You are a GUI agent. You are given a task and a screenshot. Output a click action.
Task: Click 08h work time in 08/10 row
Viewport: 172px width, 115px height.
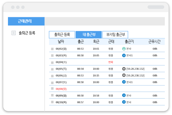(155, 102)
